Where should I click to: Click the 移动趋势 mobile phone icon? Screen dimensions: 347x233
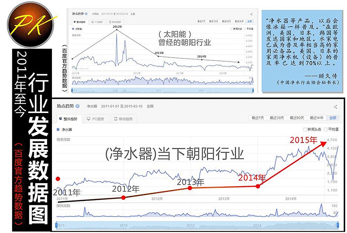(116, 118)
